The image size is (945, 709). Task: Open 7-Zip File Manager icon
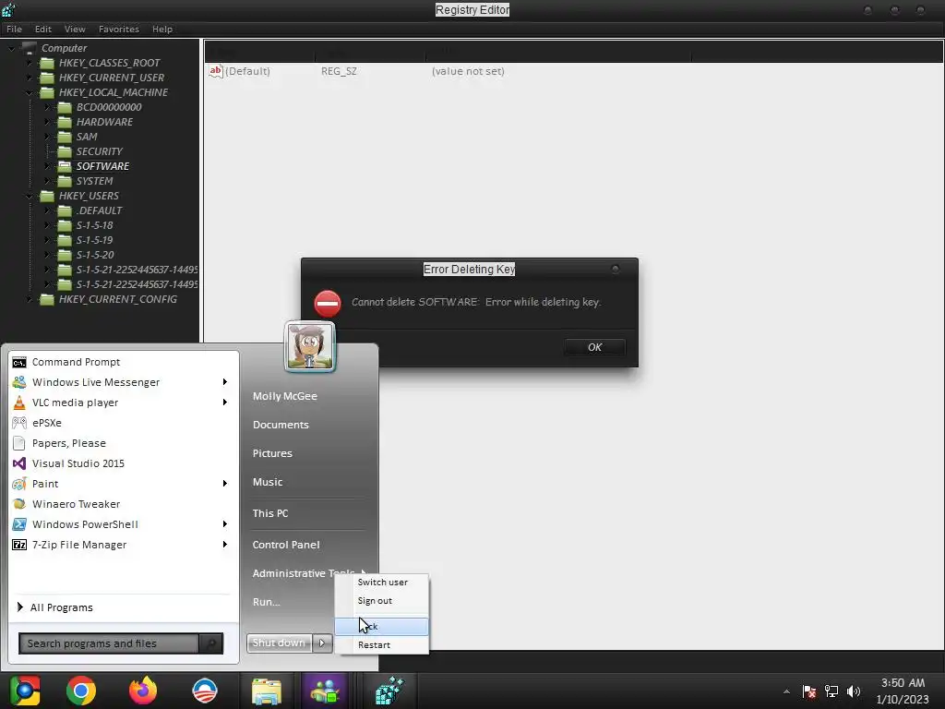tap(19, 545)
